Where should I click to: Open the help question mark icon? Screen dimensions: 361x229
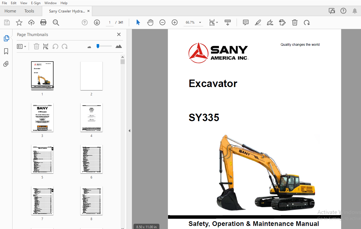pos(344,11)
